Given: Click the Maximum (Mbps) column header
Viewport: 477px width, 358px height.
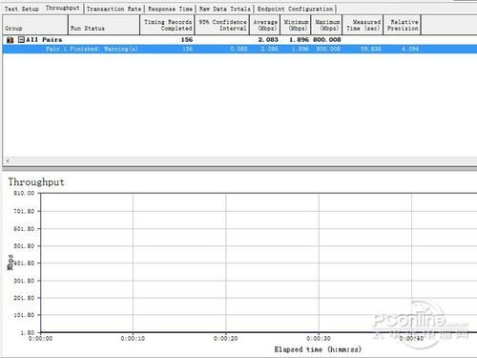Looking at the screenshot, I should point(326,25).
